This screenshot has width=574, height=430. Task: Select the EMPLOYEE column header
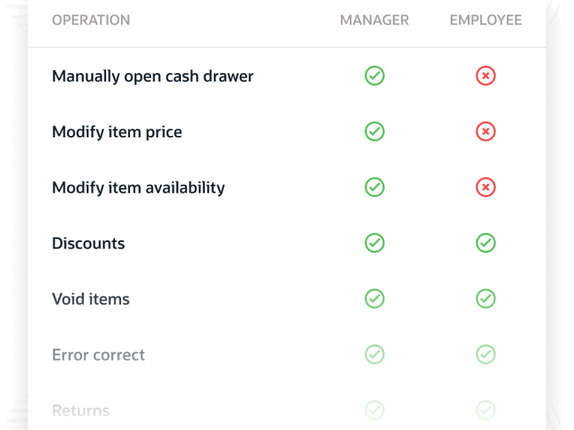pyautogui.click(x=486, y=21)
